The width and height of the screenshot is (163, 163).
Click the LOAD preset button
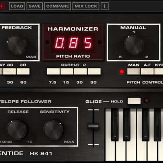tap(17, 6)
